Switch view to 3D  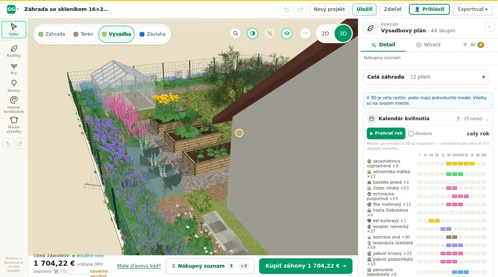click(343, 33)
